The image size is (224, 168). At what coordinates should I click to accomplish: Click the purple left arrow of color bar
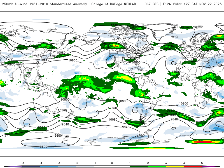pos(13,167)
